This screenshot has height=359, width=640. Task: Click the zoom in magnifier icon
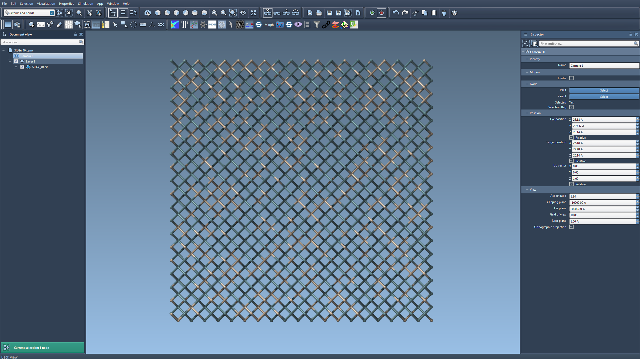pyautogui.click(x=214, y=13)
